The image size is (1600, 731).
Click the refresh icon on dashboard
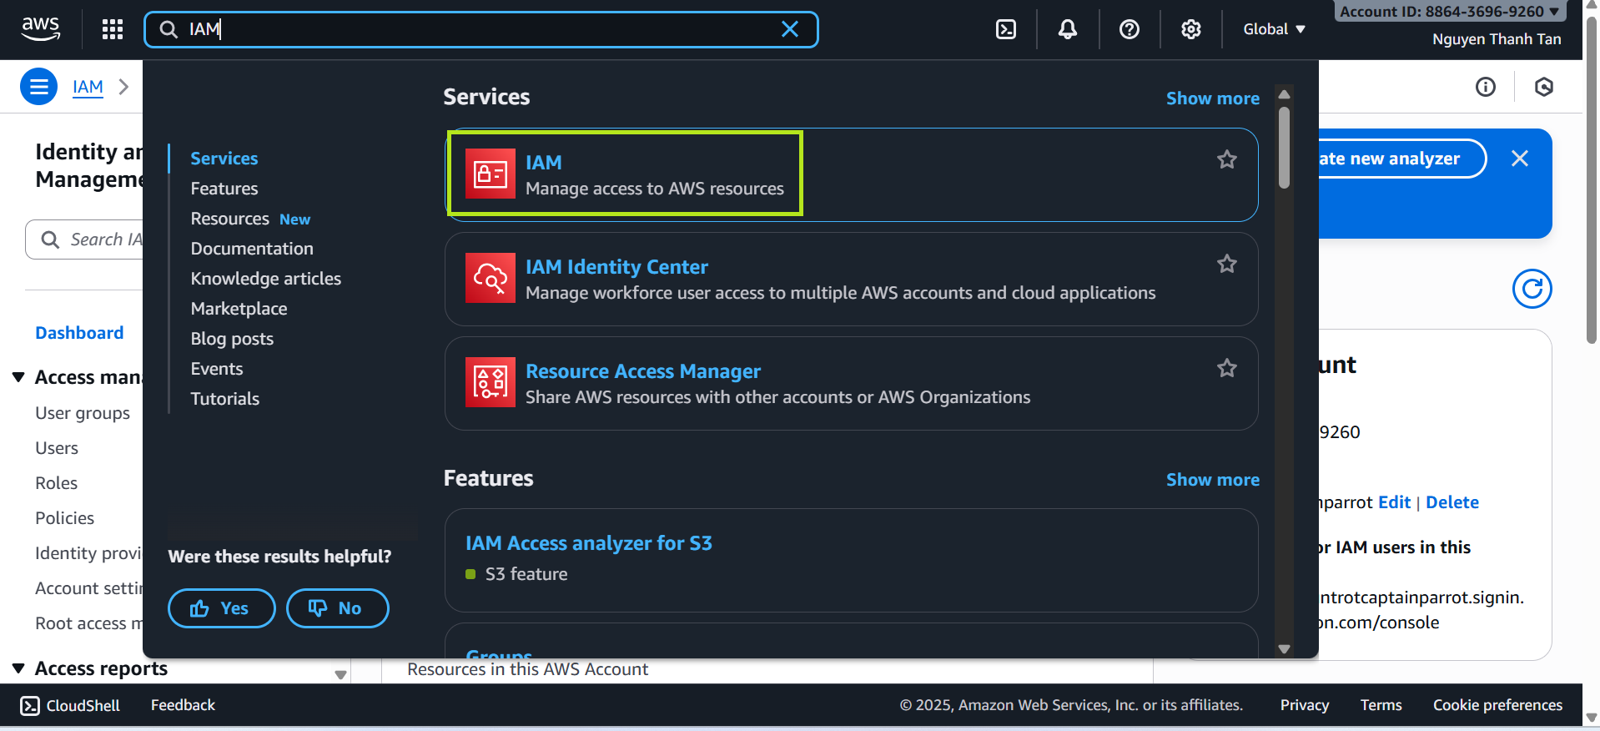[1532, 289]
